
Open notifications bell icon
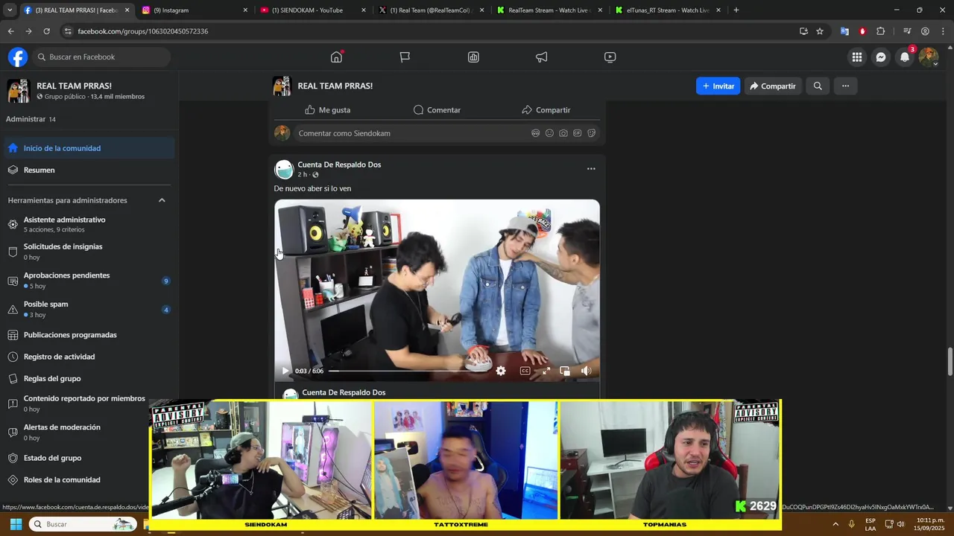pos(905,57)
